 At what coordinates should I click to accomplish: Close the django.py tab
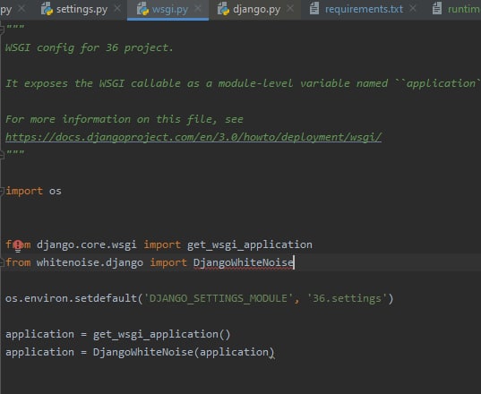(290, 9)
